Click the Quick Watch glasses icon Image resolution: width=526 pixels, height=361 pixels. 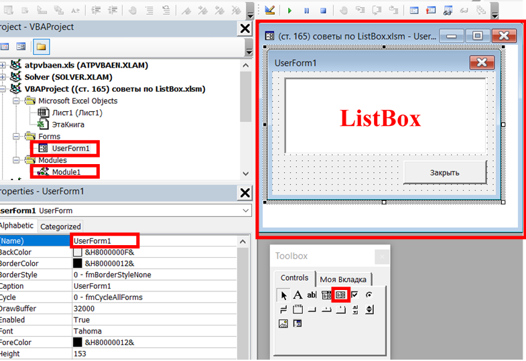464,11
